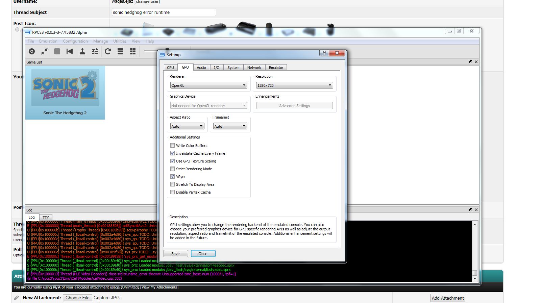Switch game list to grid view icon
This screenshot has height=303, width=542.
[133, 51]
